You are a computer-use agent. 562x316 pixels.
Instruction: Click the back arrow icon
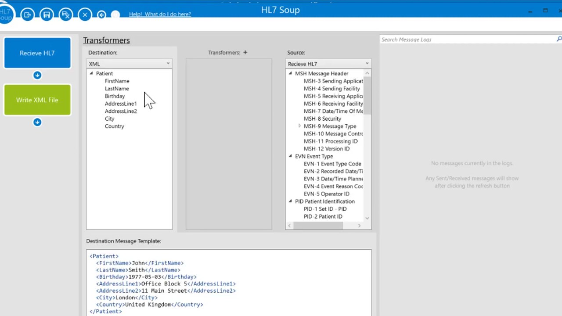(101, 14)
